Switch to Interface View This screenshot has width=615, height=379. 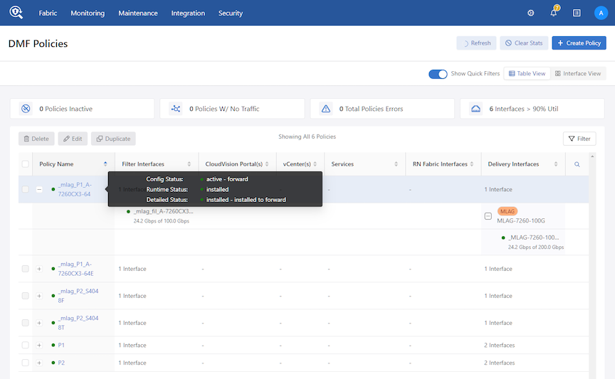[578, 74]
